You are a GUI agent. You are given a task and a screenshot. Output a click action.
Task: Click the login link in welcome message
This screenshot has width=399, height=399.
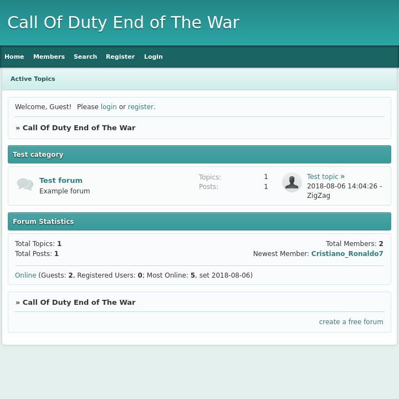[109, 107]
